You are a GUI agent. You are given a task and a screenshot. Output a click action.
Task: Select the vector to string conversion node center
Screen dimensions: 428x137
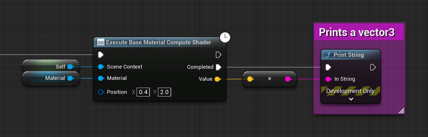[270, 79]
